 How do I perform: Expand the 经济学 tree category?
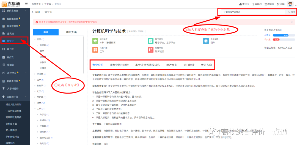[x=35, y=74]
